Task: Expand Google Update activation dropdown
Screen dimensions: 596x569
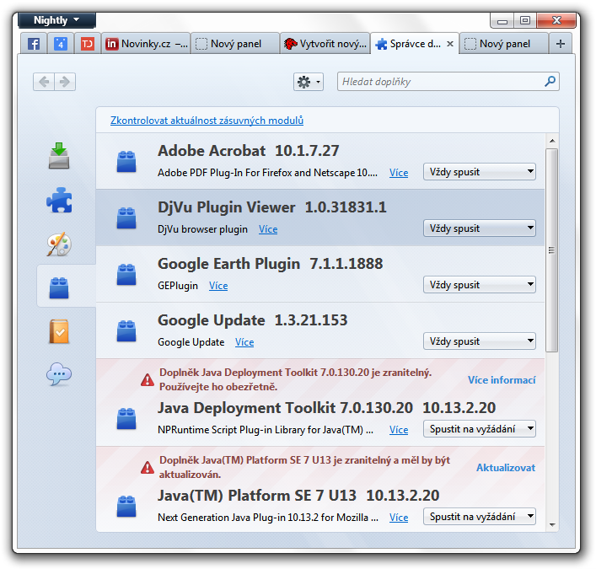Action: pyautogui.click(x=480, y=341)
